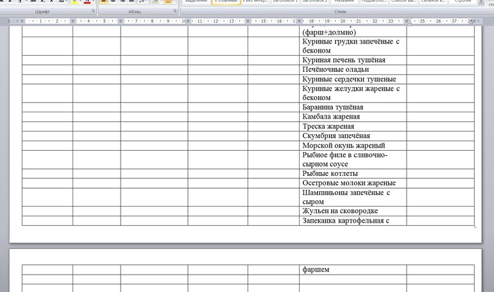Apply the red font color button
This screenshot has width=494, height=292.
tap(87, 2)
